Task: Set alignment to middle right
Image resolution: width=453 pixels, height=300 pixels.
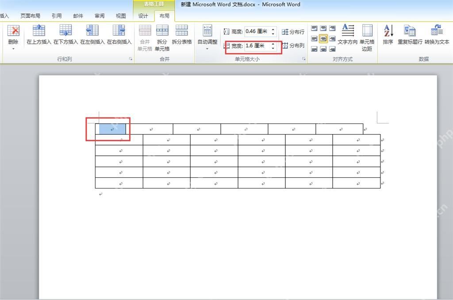Action: (x=332, y=38)
